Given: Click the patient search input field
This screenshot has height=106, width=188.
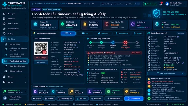Looking at the screenshot, I should click(x=121, y=4).
